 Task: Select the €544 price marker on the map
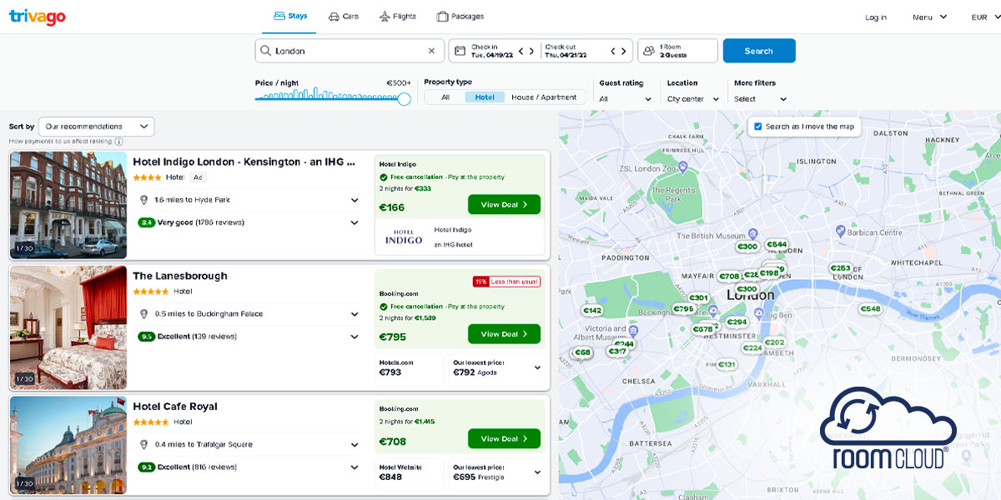777,245
